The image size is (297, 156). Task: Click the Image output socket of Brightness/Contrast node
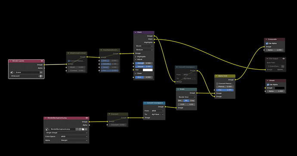[x=87, y=57]
